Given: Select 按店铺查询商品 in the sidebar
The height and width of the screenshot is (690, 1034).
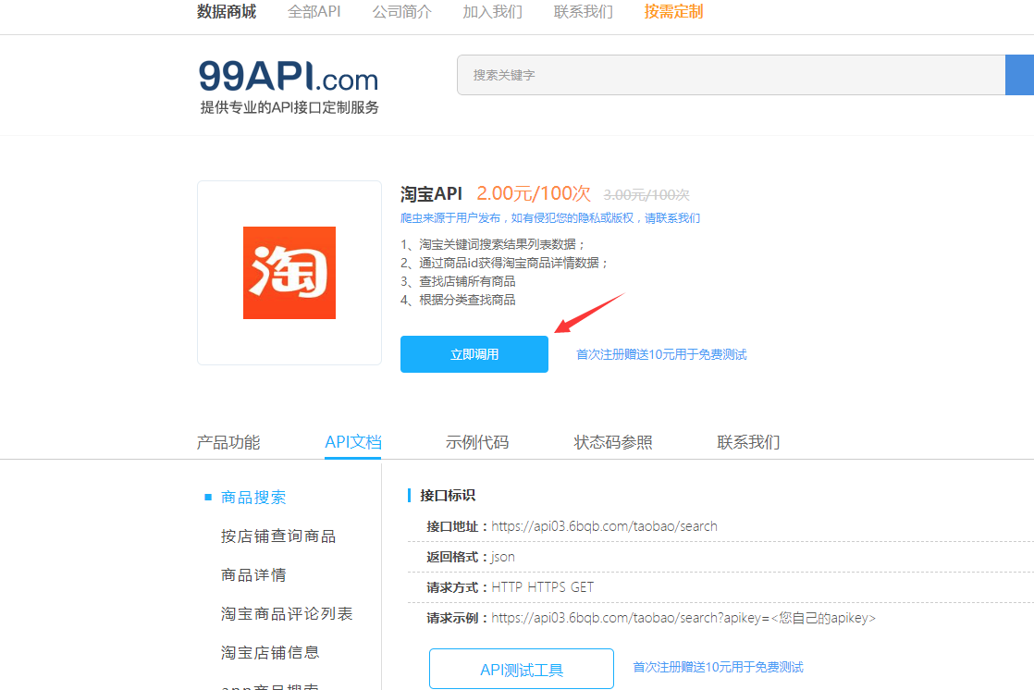Looking at the screenshot, I should (x=278, y=536).
